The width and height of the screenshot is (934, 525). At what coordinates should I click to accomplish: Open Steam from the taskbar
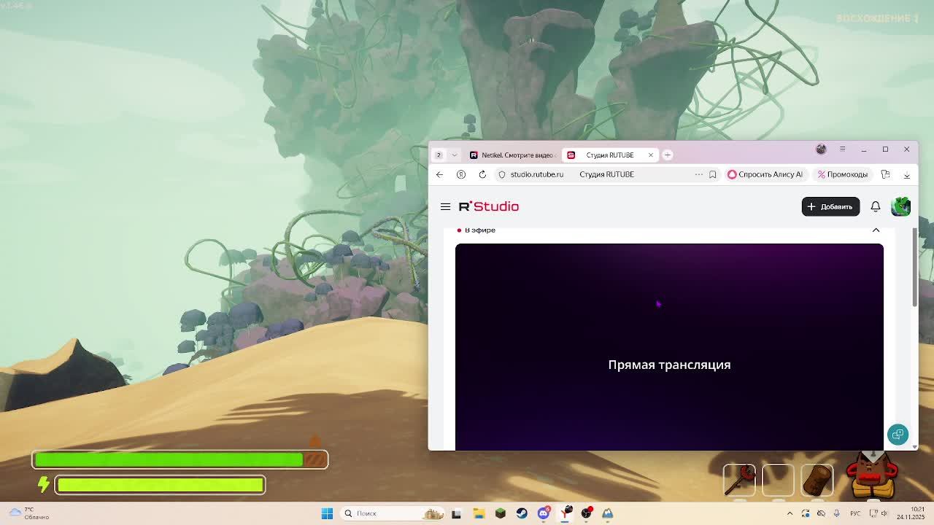point(522,513)
